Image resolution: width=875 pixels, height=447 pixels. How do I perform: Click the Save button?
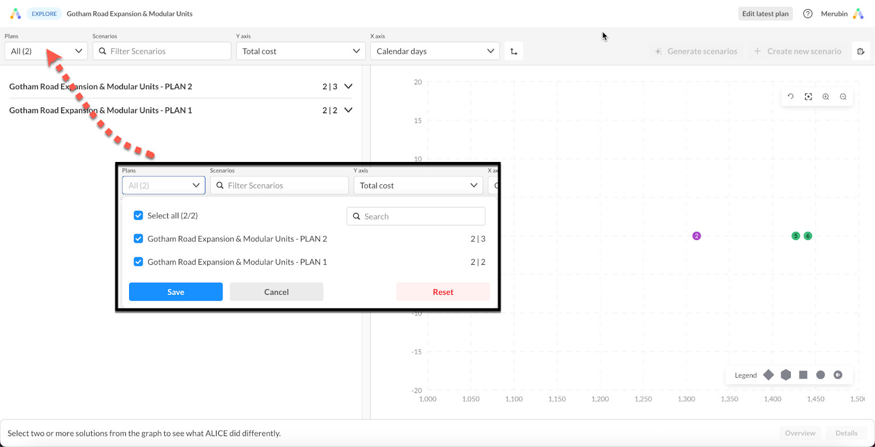click(x=176, y=292)
